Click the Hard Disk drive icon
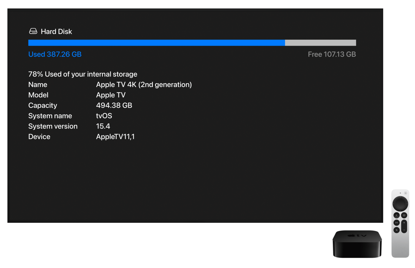This screenshot has width=415, height=268. pyautogui.click(x=33, y=31)
